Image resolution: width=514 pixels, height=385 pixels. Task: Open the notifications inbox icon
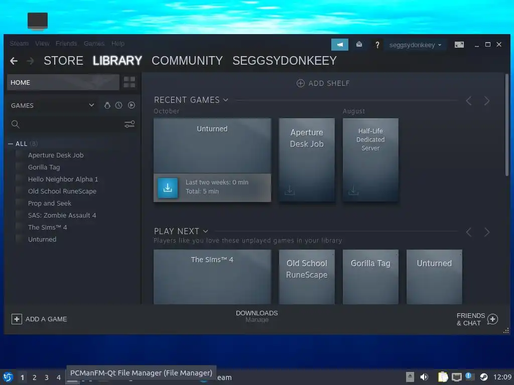click(x=359, y=44)
